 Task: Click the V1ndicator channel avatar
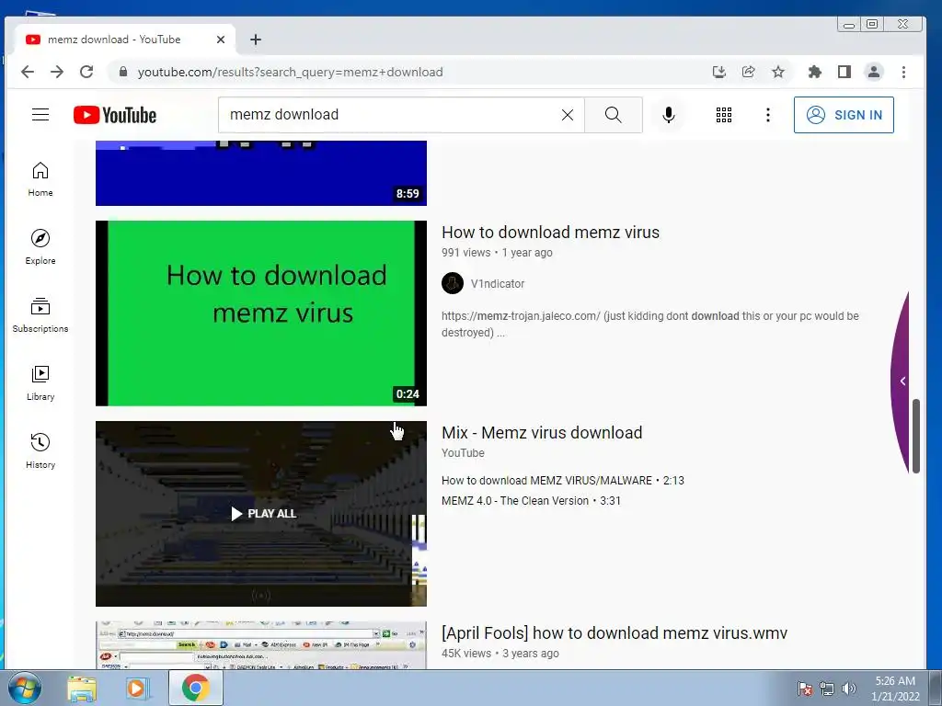click(453, 283)
